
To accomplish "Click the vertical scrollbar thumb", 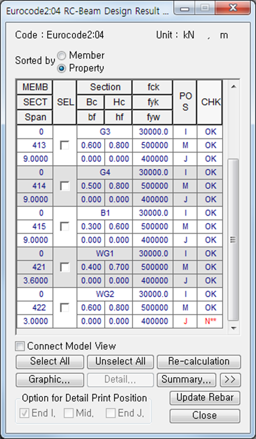I will tap(233, 240).
